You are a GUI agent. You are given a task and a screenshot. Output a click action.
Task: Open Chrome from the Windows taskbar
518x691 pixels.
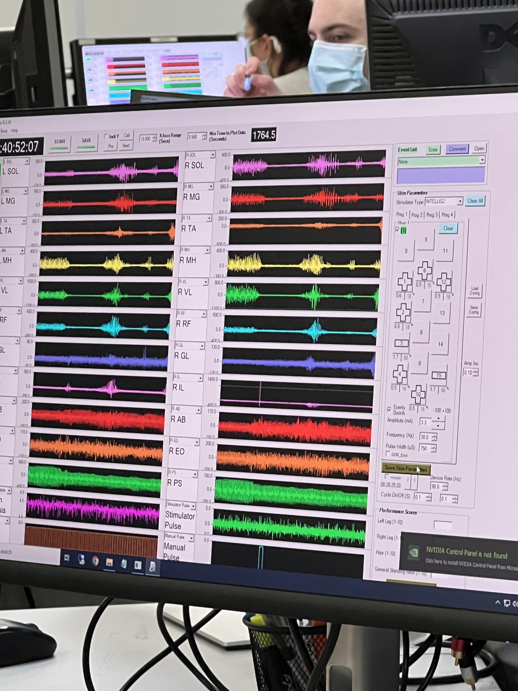(96, 561)
